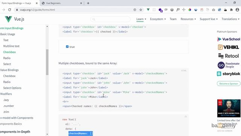Open the Components Basics link

11,124
